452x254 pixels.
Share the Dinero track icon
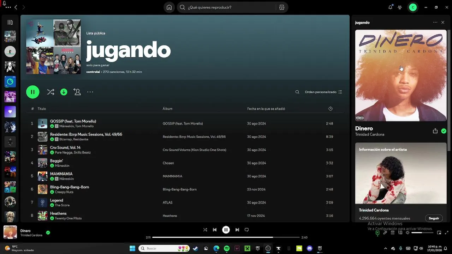(x=435, y=131)
